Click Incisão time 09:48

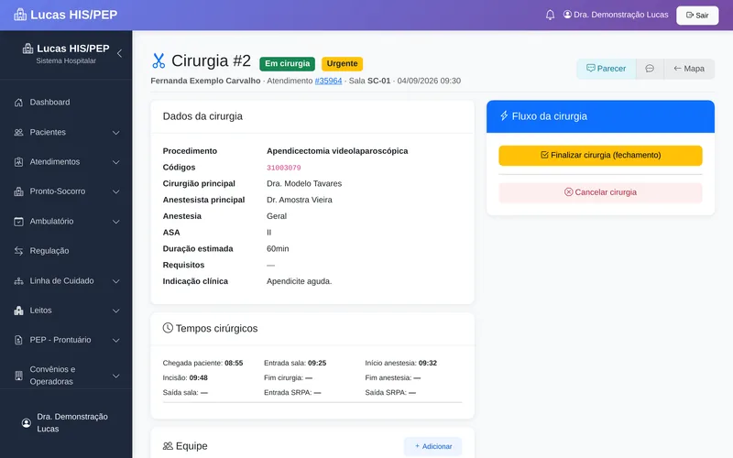click(198, 377)
